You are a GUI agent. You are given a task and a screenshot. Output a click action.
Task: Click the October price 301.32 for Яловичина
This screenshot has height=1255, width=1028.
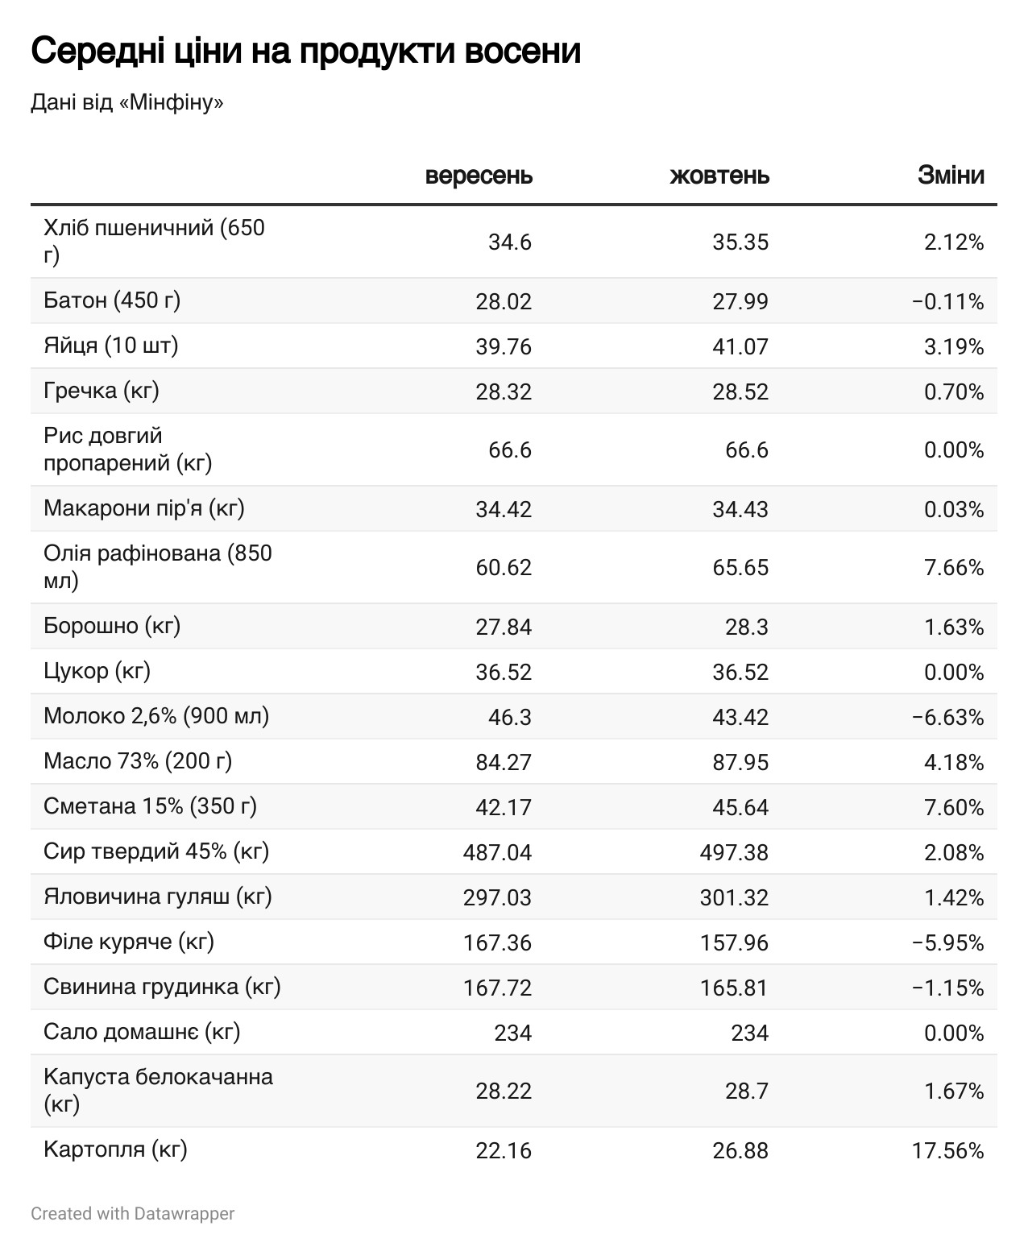point(734,897)
